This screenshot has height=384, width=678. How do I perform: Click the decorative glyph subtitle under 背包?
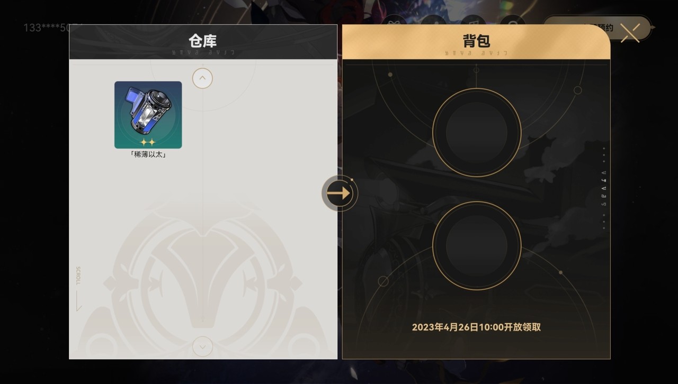click(476, 52)
